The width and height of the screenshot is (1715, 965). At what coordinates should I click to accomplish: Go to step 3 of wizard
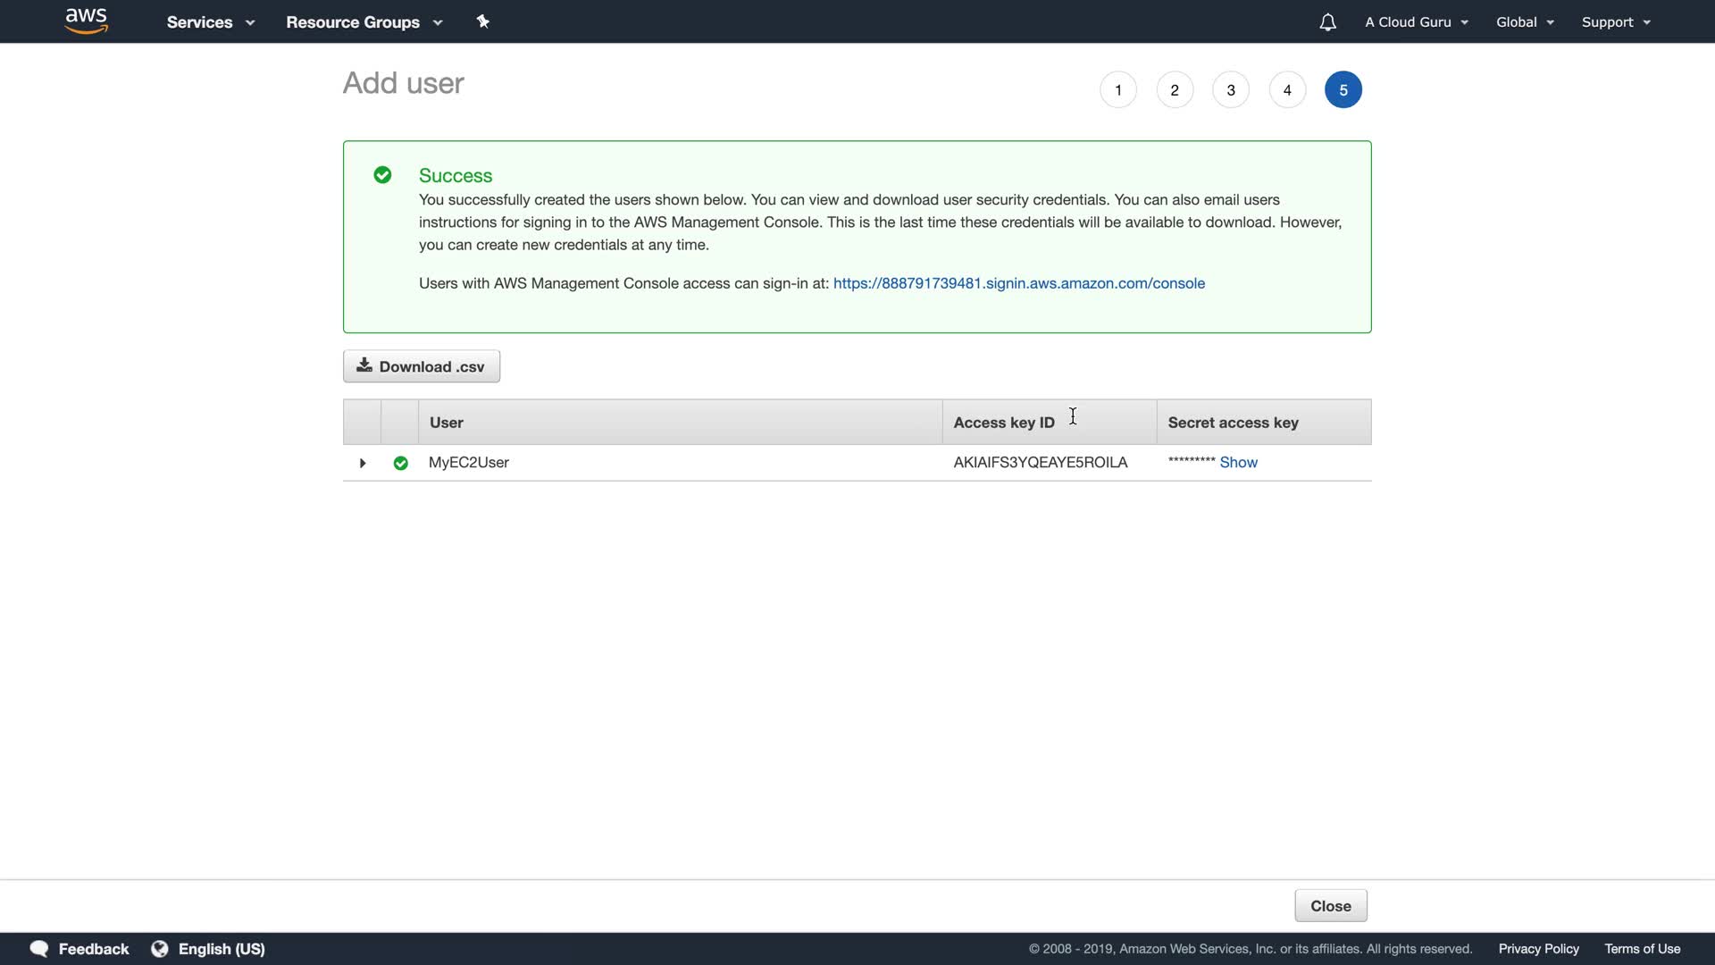click(1230, 90)
